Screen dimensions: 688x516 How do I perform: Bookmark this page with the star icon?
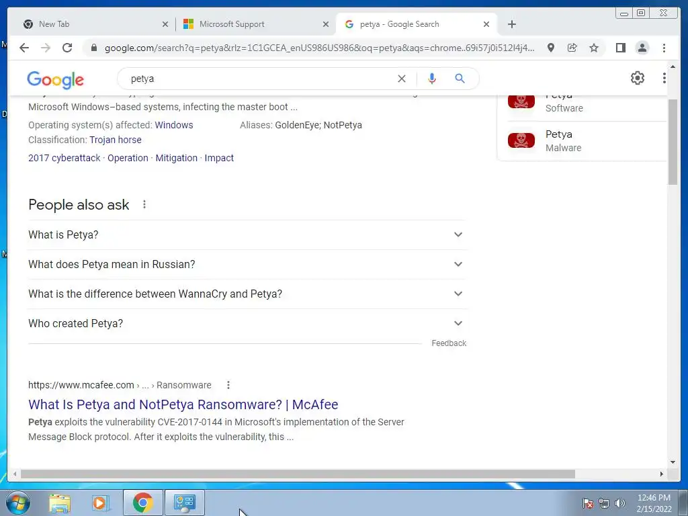[594, 48]
